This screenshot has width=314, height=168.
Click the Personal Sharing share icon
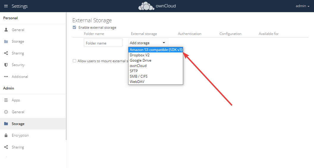point(6,53)
